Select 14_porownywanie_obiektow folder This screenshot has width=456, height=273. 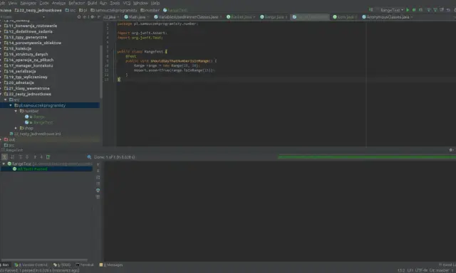coord(33,43)
